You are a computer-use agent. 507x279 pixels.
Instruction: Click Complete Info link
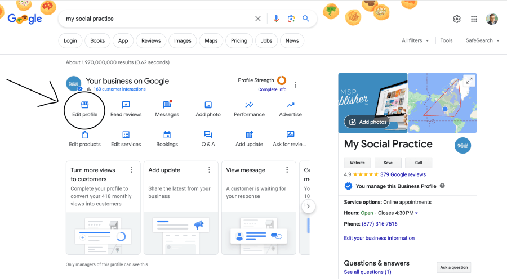point(272,89)
